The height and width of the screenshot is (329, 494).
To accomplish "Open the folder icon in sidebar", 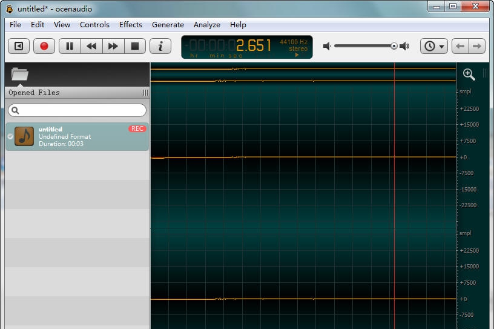I will [20, 75].
